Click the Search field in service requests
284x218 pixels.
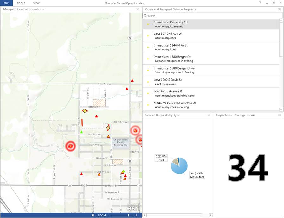213,16
